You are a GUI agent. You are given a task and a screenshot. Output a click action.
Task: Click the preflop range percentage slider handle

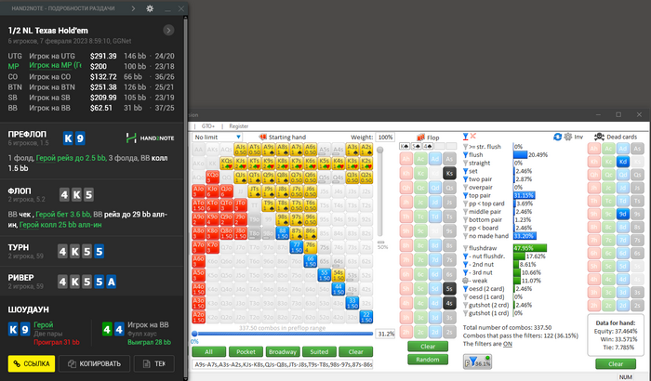194,334
